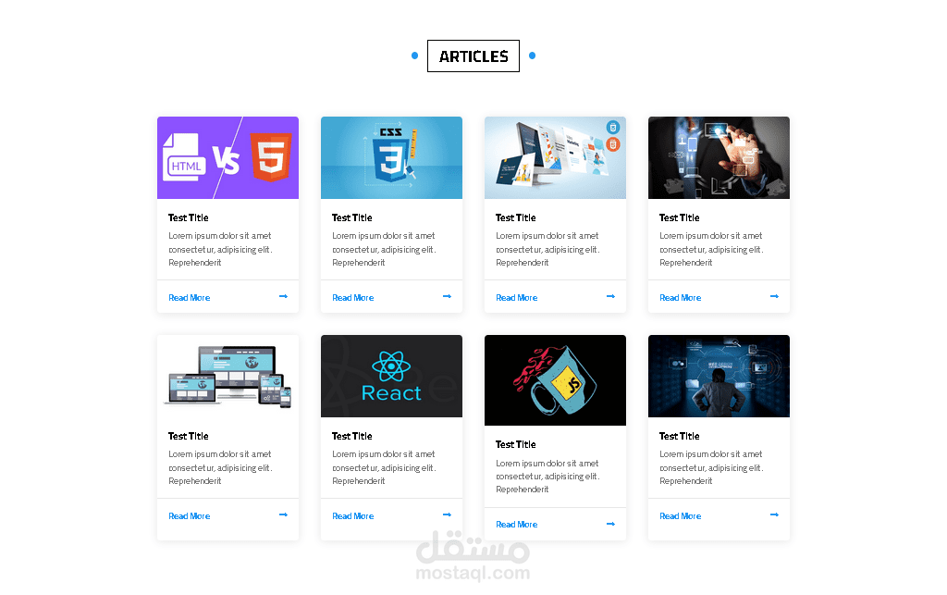Click the arrow icon in the CSS3 card

[447, 297]
